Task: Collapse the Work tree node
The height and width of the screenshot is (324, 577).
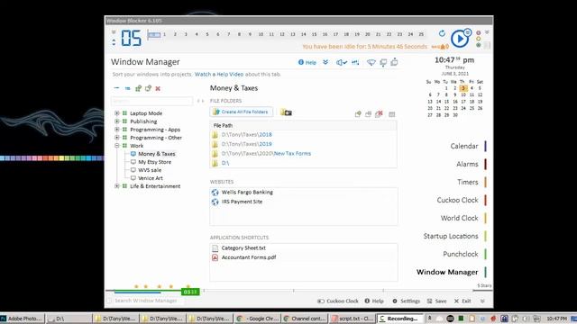Action: click(x=116, y=146)
